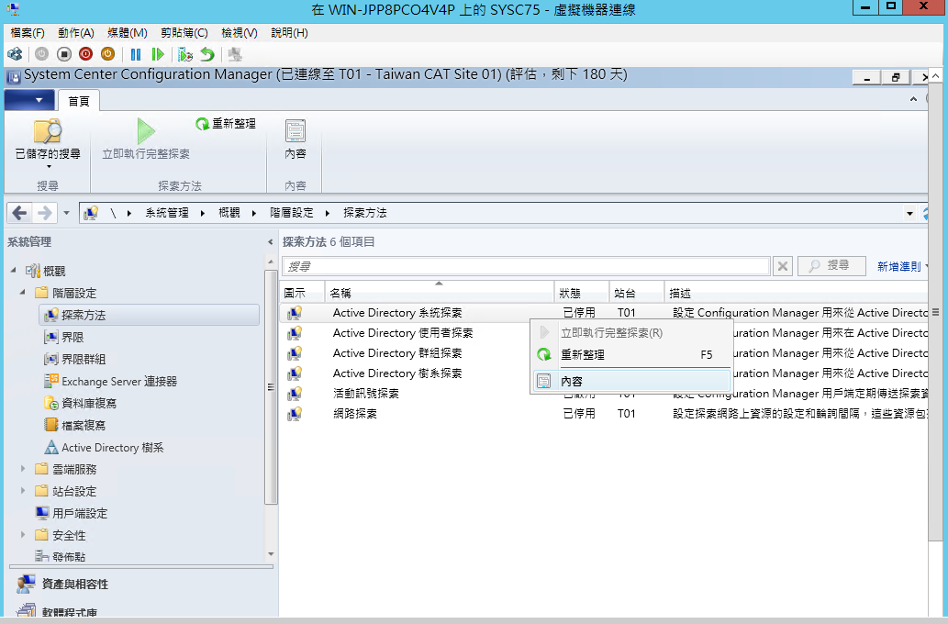
Task: Click the System Center Configuration Manager title icon
Action: [13, 77]
